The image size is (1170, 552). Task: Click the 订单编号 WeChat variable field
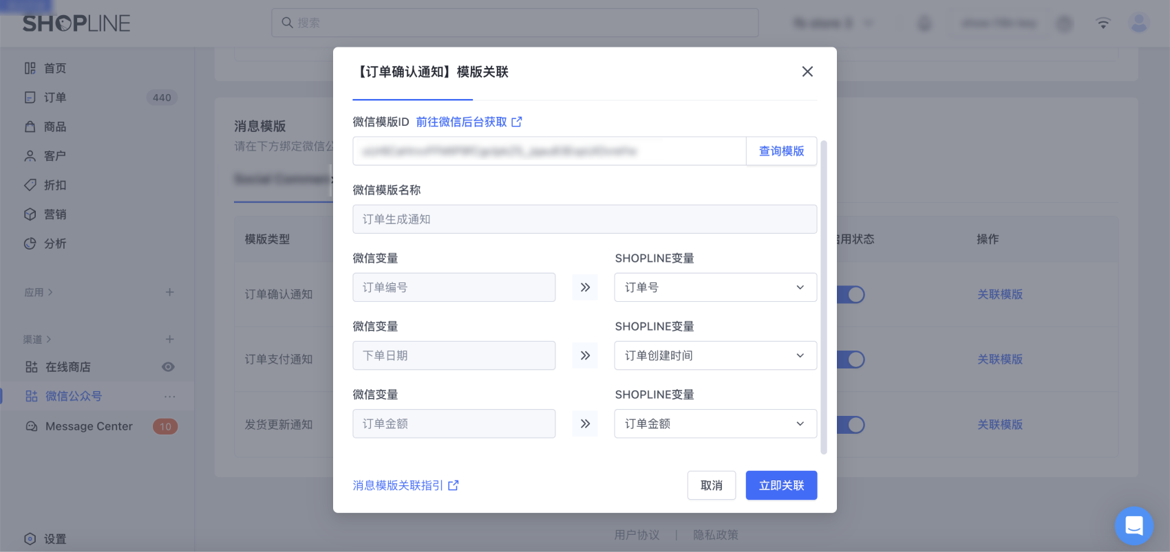tap(454, 287)
